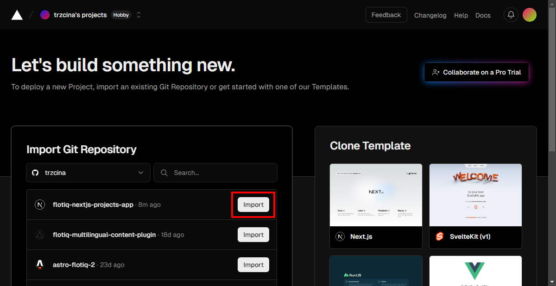Click the Clone Template heading
This screenshot has width=556, height=286.
click(370, 146)
